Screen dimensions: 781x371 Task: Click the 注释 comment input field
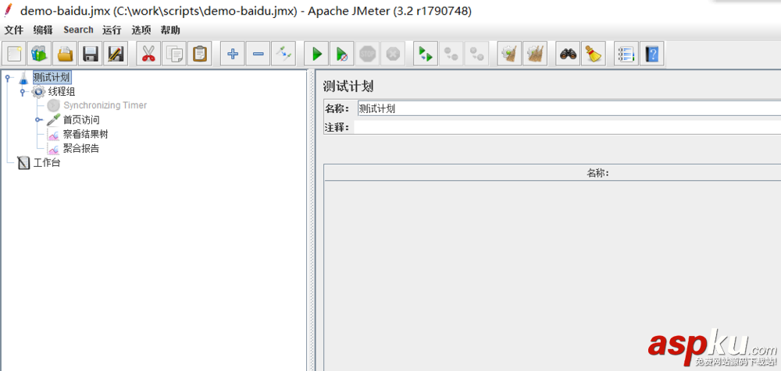point(567,127)
